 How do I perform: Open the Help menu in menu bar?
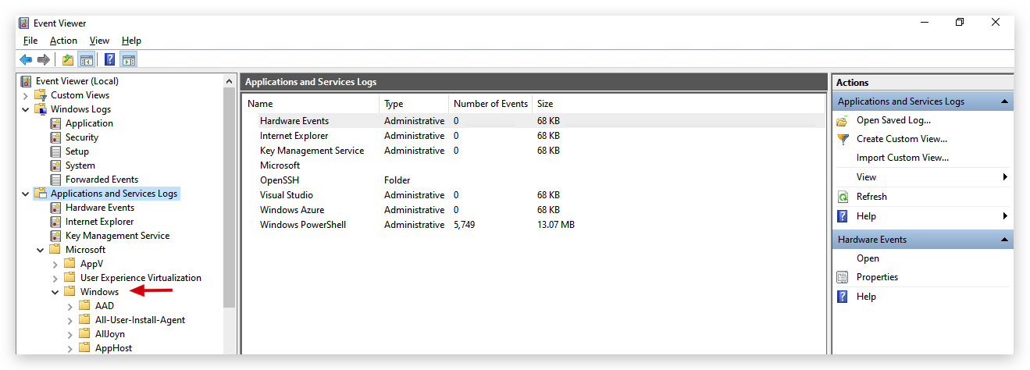(131, 41)
